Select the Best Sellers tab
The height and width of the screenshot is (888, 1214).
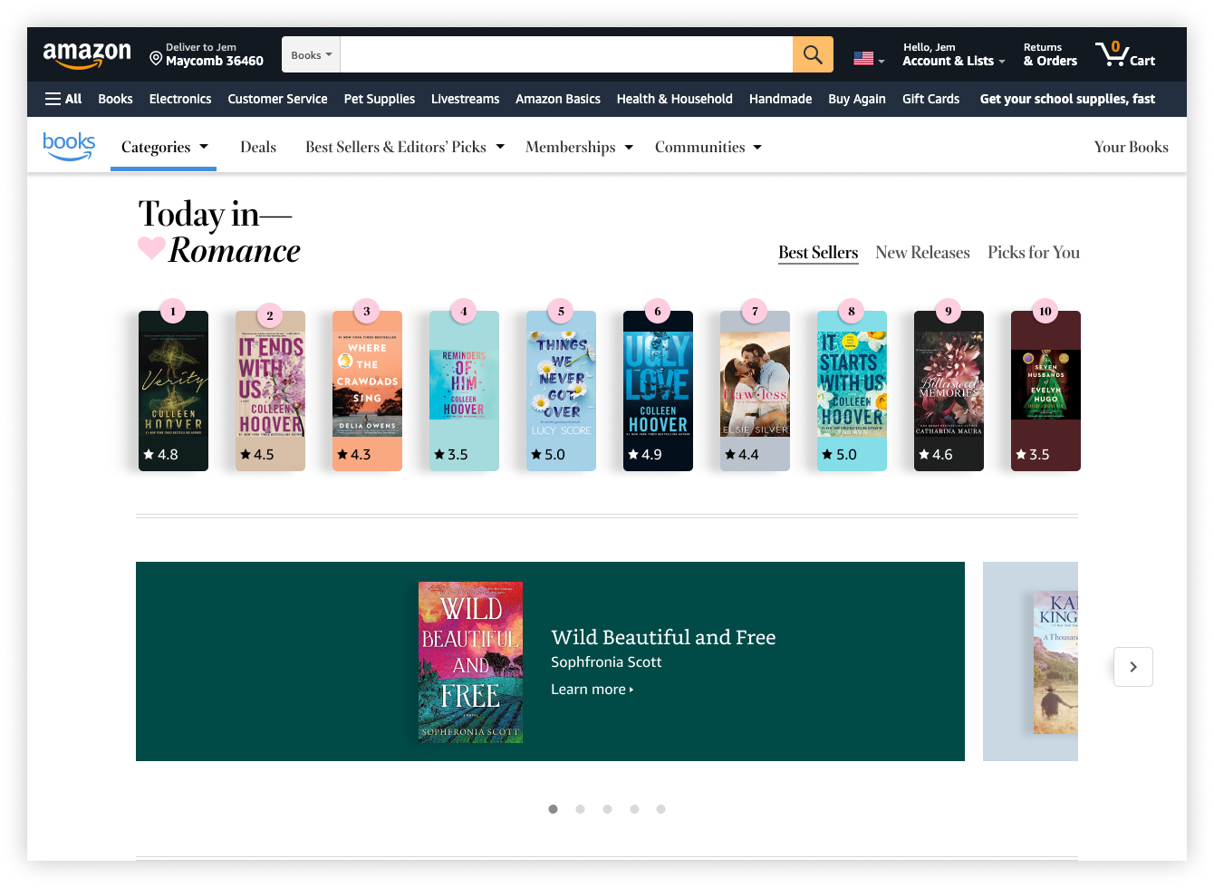click(818, 253)
